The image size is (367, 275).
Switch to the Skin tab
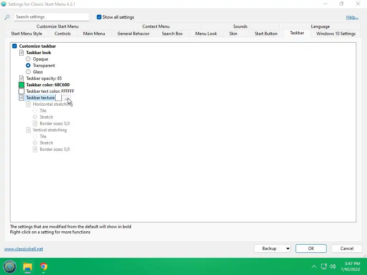233,33
